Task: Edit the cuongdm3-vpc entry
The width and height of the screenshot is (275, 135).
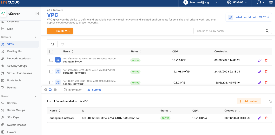Action: (x=260, y=60)
